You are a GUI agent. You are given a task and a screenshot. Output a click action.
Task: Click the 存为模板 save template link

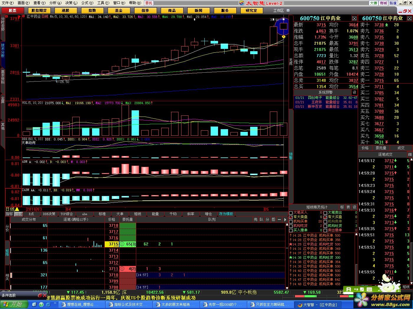click(x=226, y=214)
